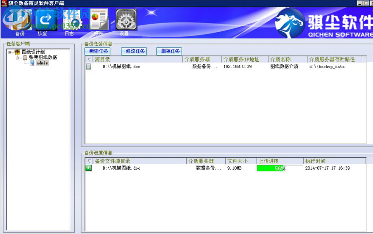Click the 图纸设计组 group icon
This screenshot has height=234, width=373.
pos(17,52)
